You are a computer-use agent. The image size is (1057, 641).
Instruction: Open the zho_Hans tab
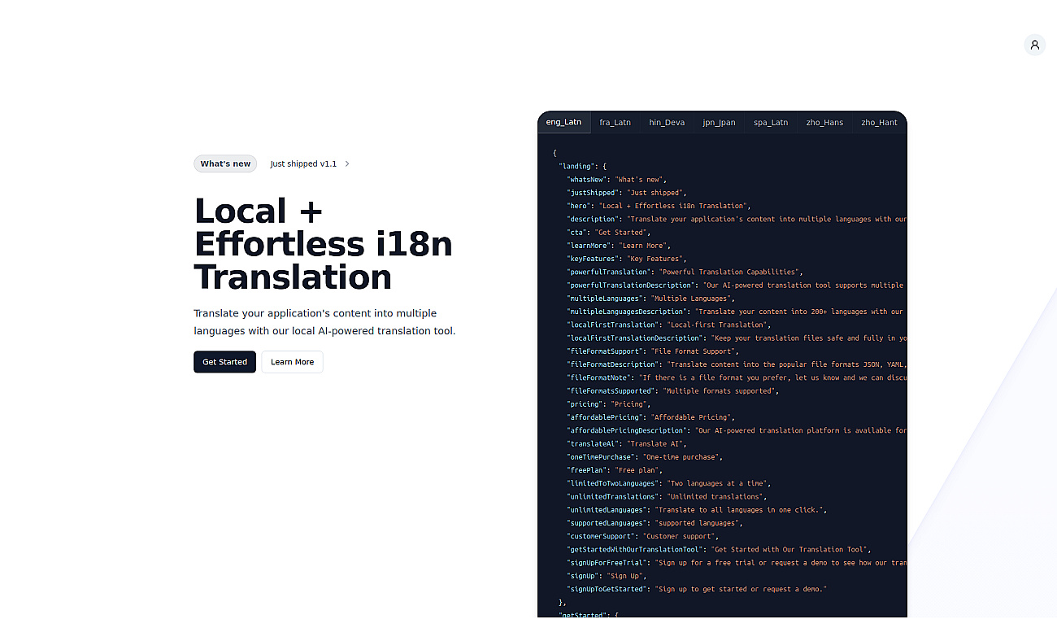click(x=824, y=123)
